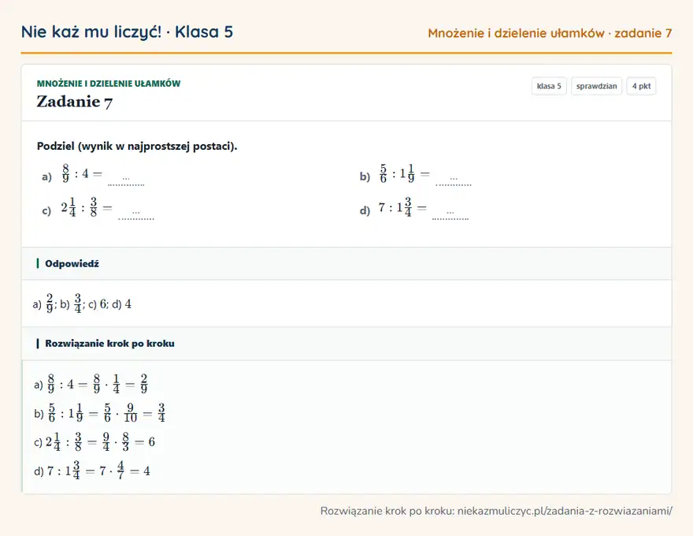Click exercise c) expression 2 1/4 : 3/8
693x536 pixels.
[x=87, y=207]
